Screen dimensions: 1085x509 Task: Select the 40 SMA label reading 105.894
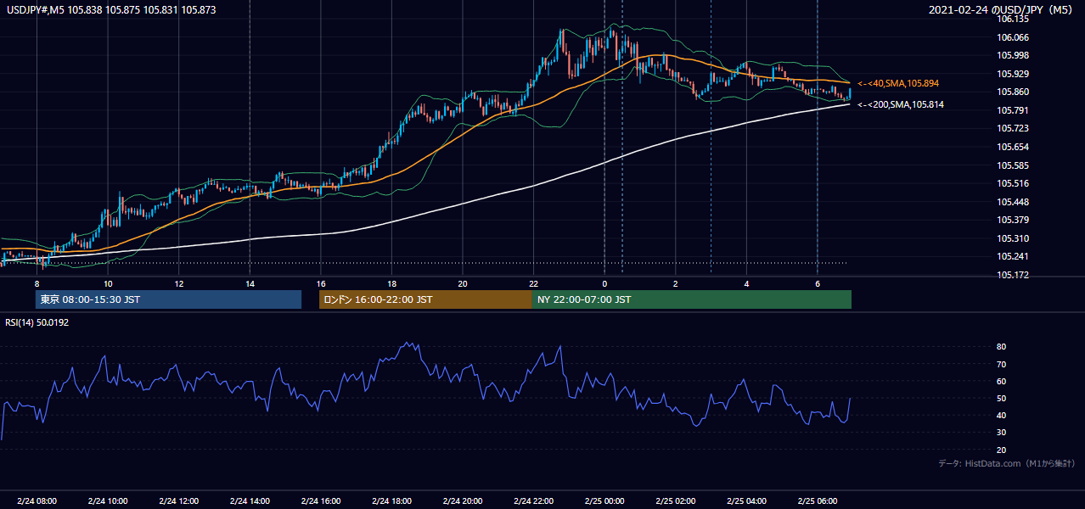tap(898, 84)
